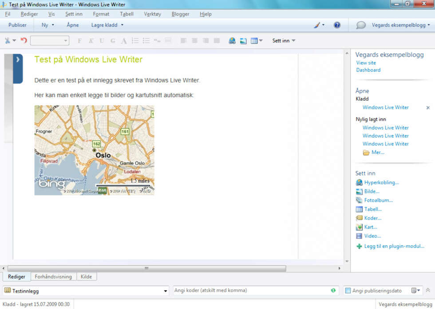Open the font style combo box

50,41
